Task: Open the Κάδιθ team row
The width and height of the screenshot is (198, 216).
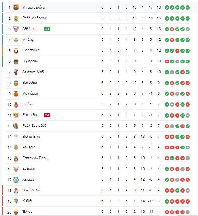Action: (x=98, y=201)
